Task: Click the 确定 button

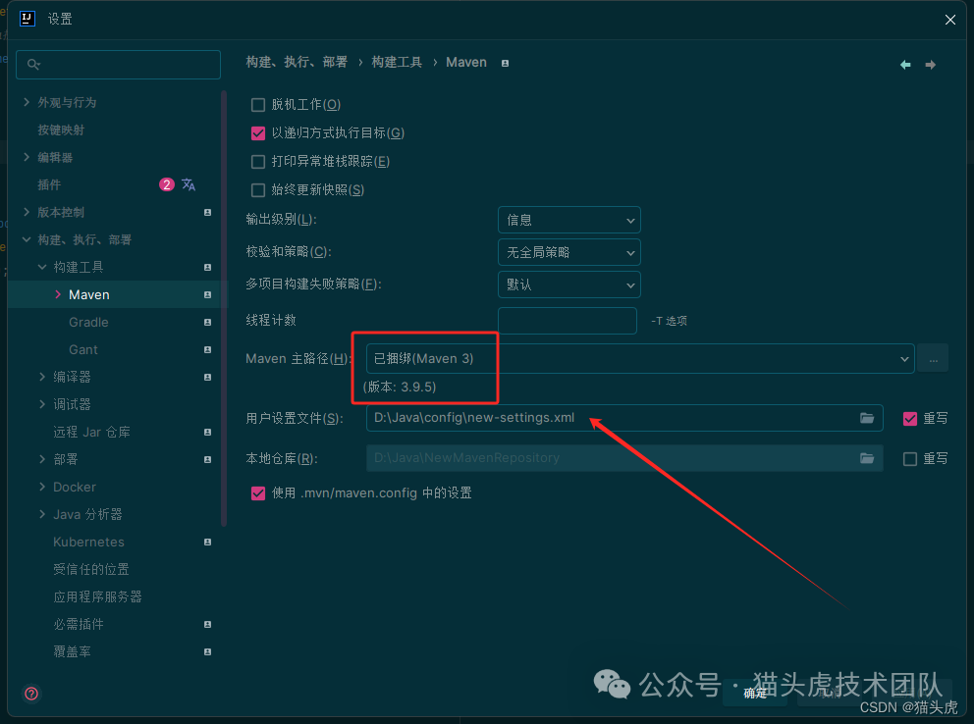Action: pyautogui.click(x=755, y=693)
